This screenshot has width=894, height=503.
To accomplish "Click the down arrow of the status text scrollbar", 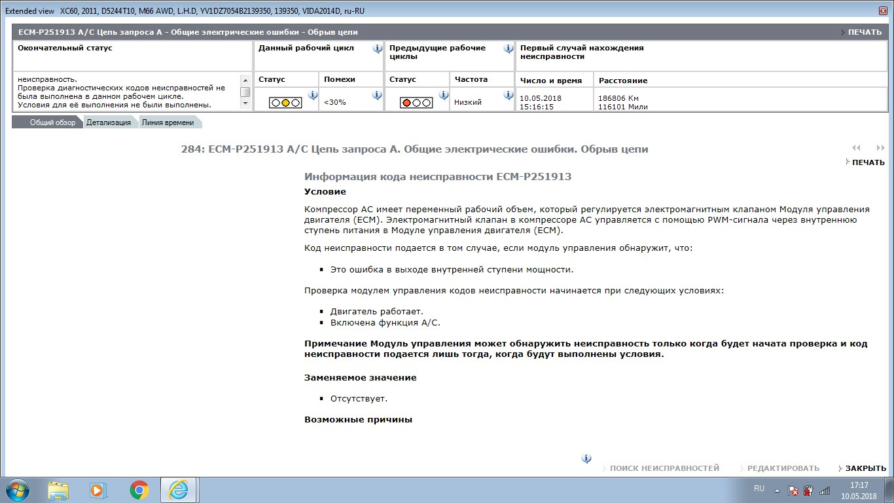I will click(x=245, y=103).
